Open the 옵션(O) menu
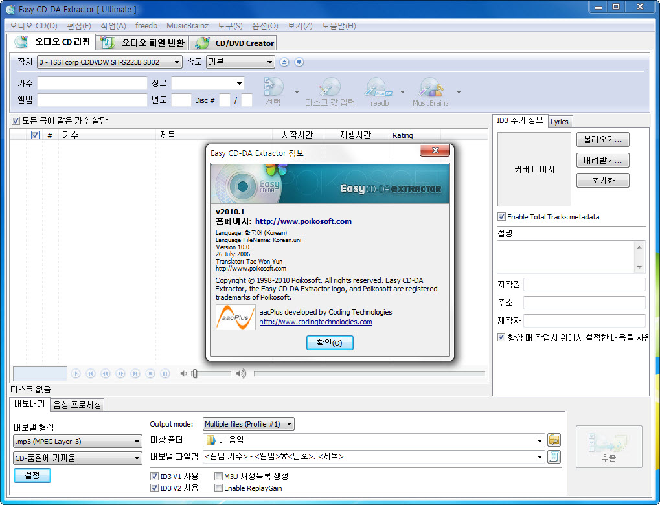This screenshot has width=660, height=505. (265, 26)
